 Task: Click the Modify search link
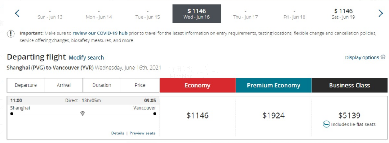tap(86, 57)
